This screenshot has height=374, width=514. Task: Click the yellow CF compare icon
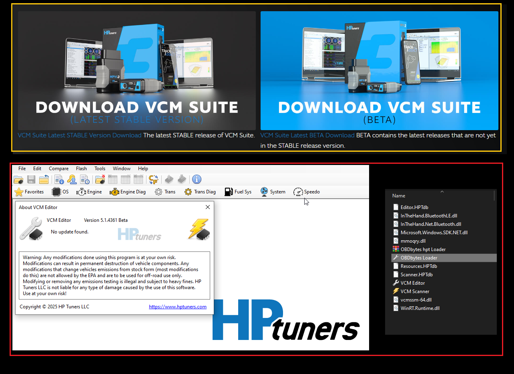pos(153,179)
